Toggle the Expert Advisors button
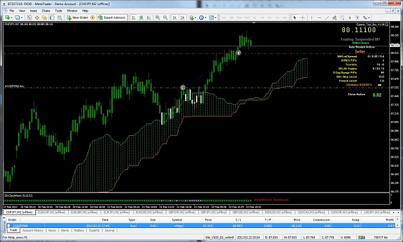This screenshot has height=242, width=403. (112, 17)
